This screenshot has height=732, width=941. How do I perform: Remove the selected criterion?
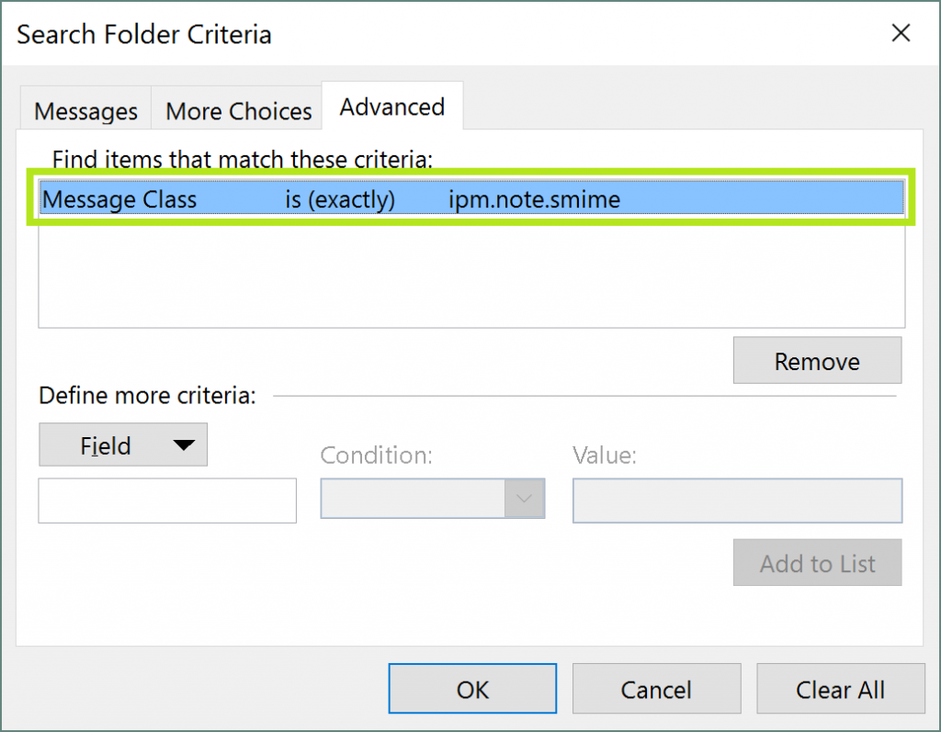pyautogui.click(x=816, y=362)
